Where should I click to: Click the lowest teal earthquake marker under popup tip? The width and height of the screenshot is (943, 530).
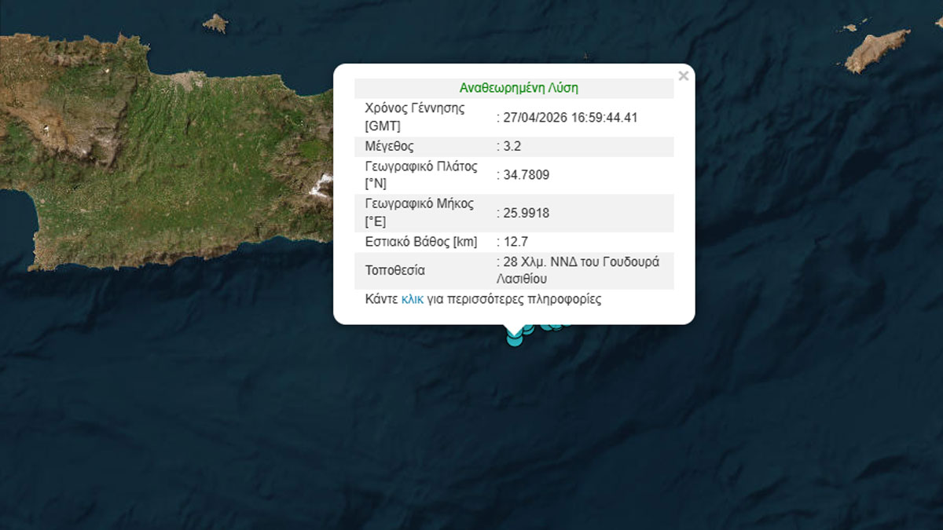515,338
